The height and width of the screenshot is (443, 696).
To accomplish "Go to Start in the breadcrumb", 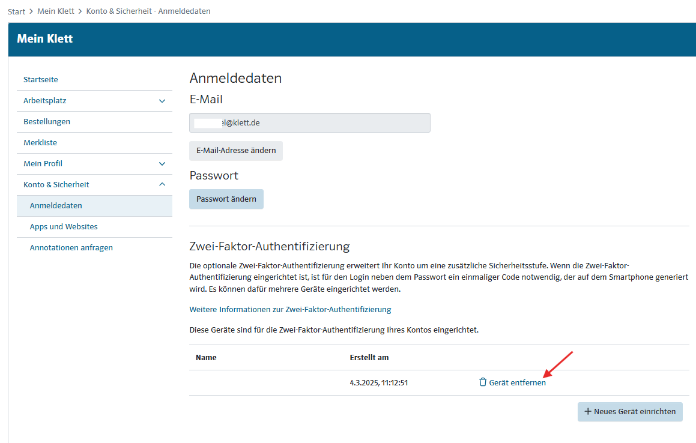I will 16,11.
